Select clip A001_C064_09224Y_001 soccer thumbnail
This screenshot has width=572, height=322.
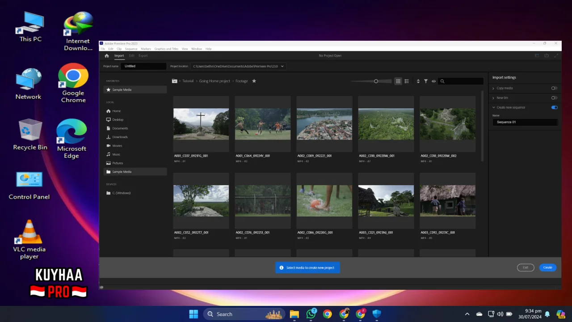(x=263, y=124)
